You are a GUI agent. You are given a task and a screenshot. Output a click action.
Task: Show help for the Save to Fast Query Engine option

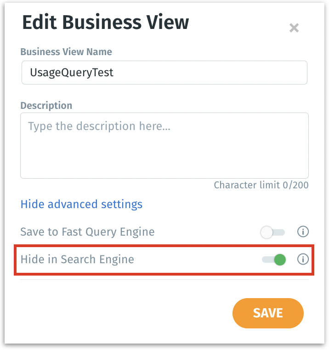pyautogui.click(x=303, y=232)
